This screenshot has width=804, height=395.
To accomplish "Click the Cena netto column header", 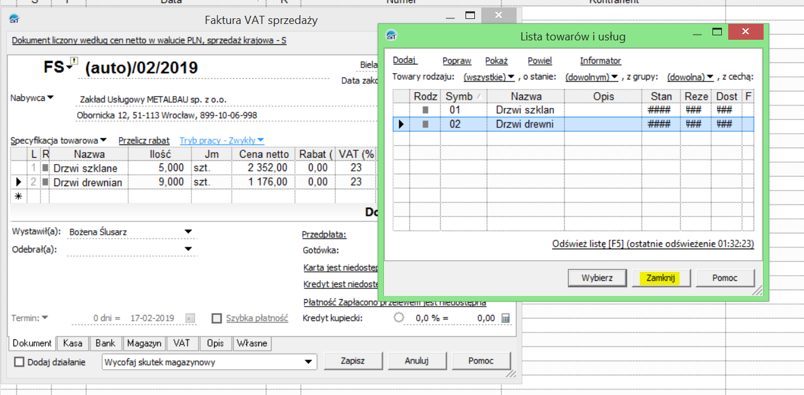I will (264, 154).
